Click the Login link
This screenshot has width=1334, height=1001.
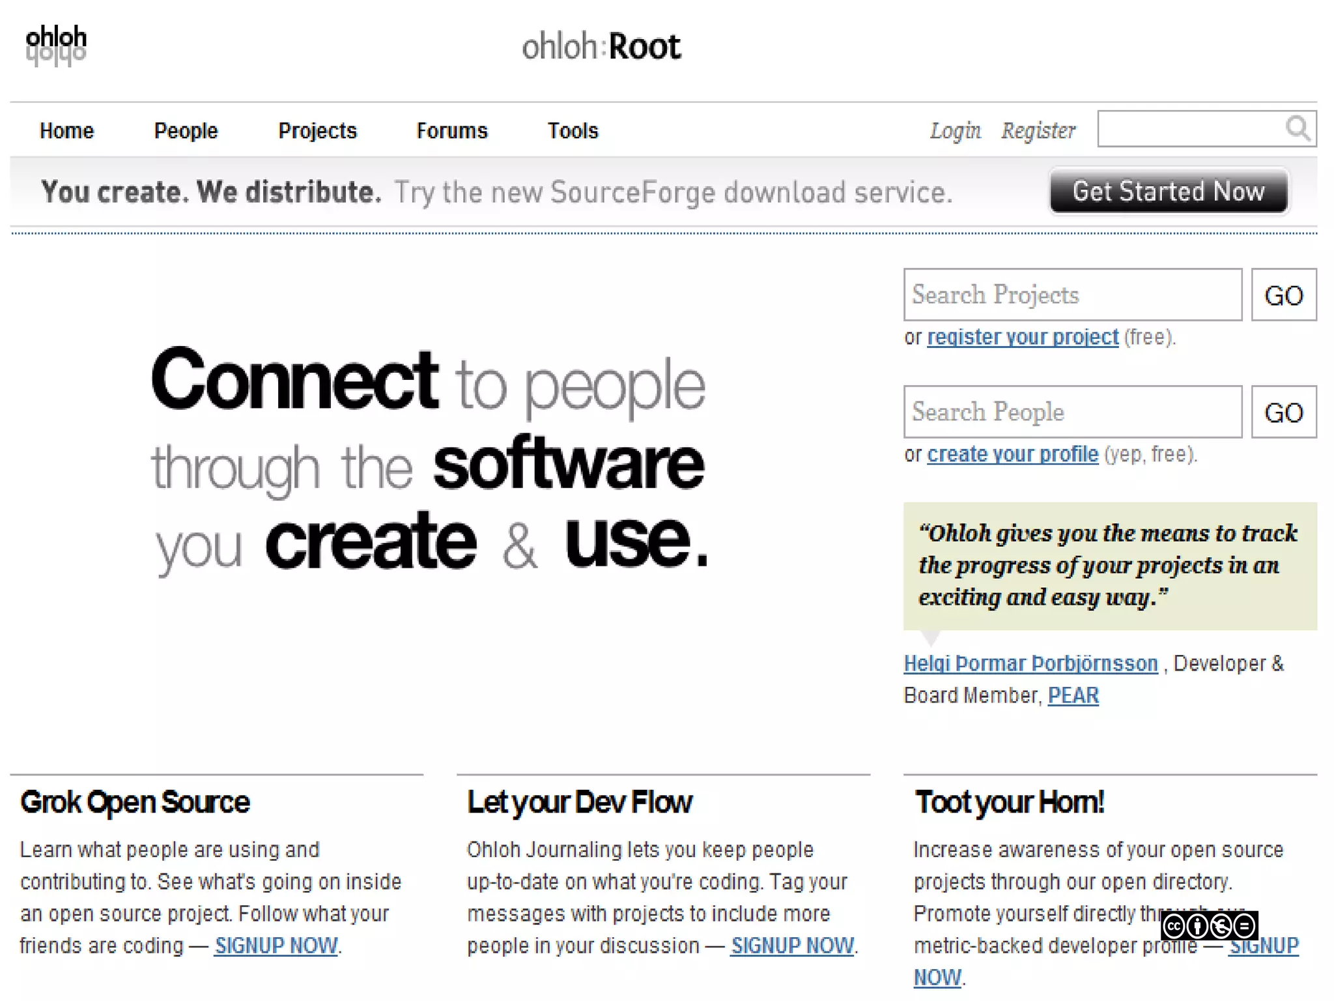tap(955, 131)
